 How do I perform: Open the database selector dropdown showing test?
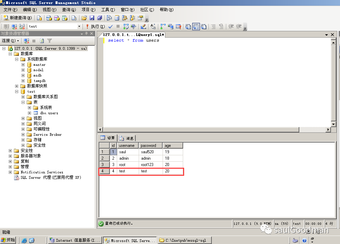point(79,27)
